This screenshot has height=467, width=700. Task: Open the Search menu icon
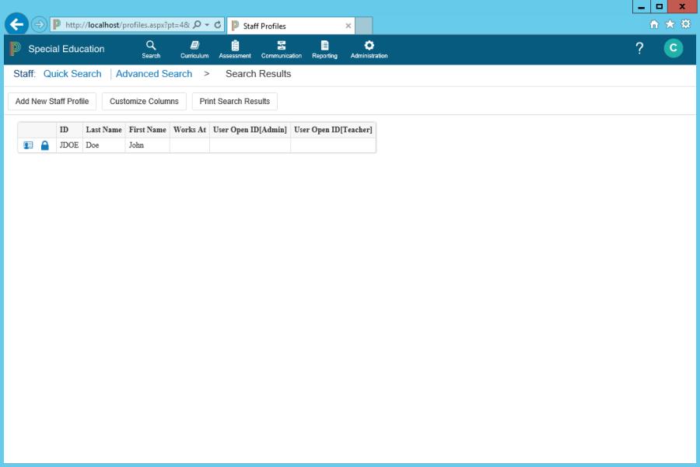[151, 49]
